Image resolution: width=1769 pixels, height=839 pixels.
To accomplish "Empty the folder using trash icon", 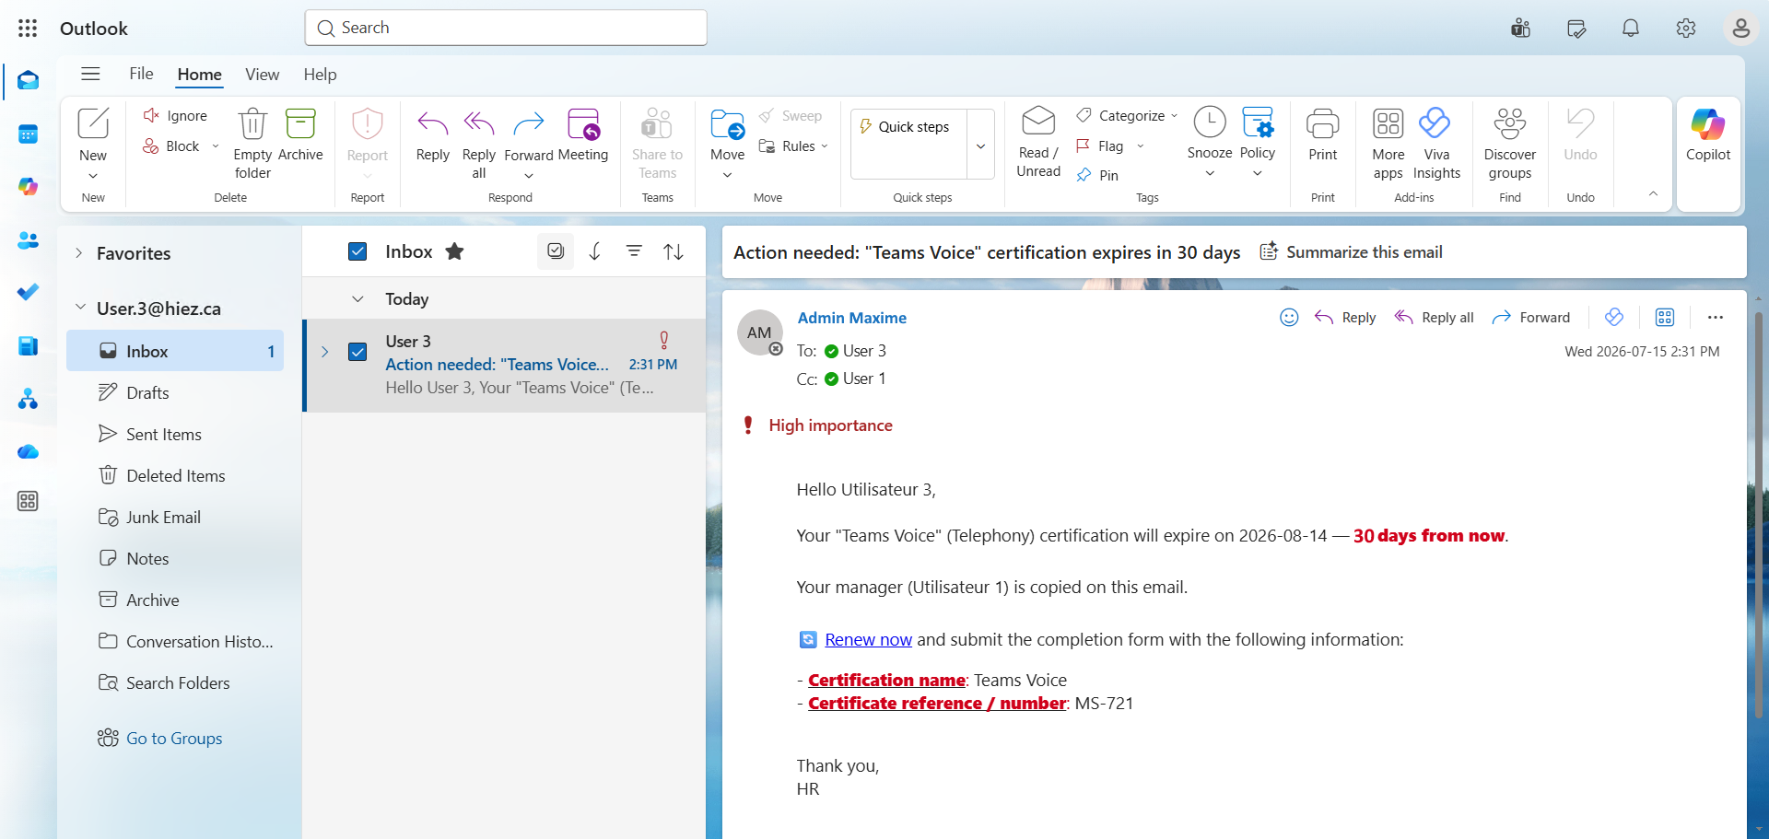I will [252, 144].
